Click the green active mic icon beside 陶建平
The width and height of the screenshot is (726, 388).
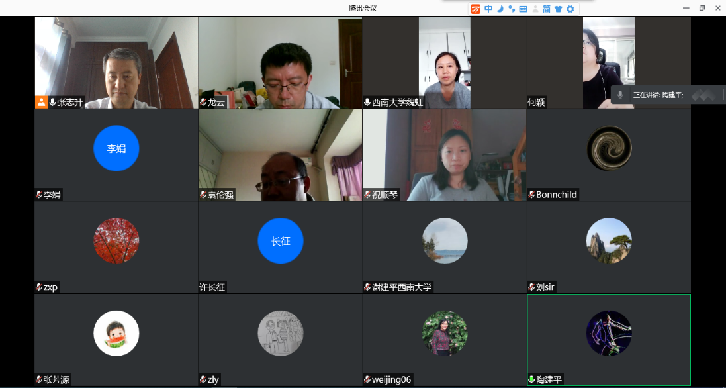[531, 380]
